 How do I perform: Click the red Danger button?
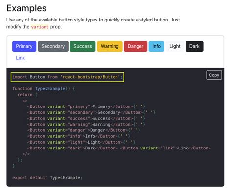tap(136, 46)
